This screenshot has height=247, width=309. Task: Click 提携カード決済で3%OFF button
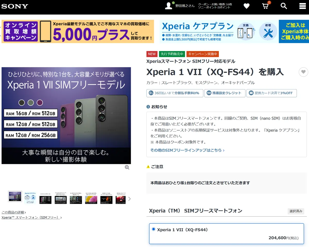(271, 93)
